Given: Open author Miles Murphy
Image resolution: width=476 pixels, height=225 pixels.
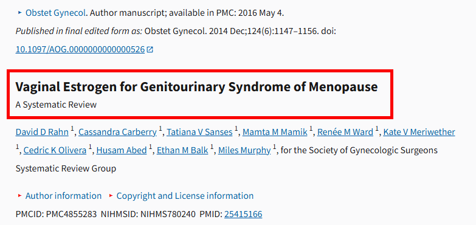Looking at the screenshot, I should pyautogui.click(x=244, y=150).
